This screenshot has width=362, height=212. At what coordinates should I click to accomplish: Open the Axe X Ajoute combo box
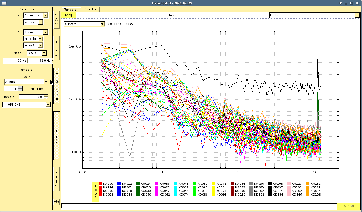pyautogui.click(x=26, y=82)
